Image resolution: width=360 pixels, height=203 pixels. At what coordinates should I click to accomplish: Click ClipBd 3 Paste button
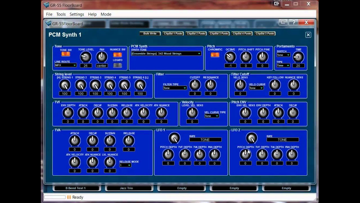pos(219,34)
